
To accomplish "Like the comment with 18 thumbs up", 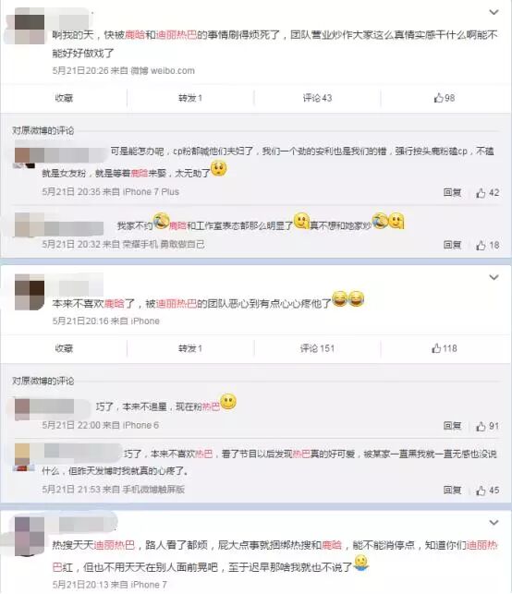I will [487, 245].
